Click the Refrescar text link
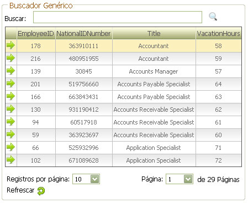 coord(20,190)
